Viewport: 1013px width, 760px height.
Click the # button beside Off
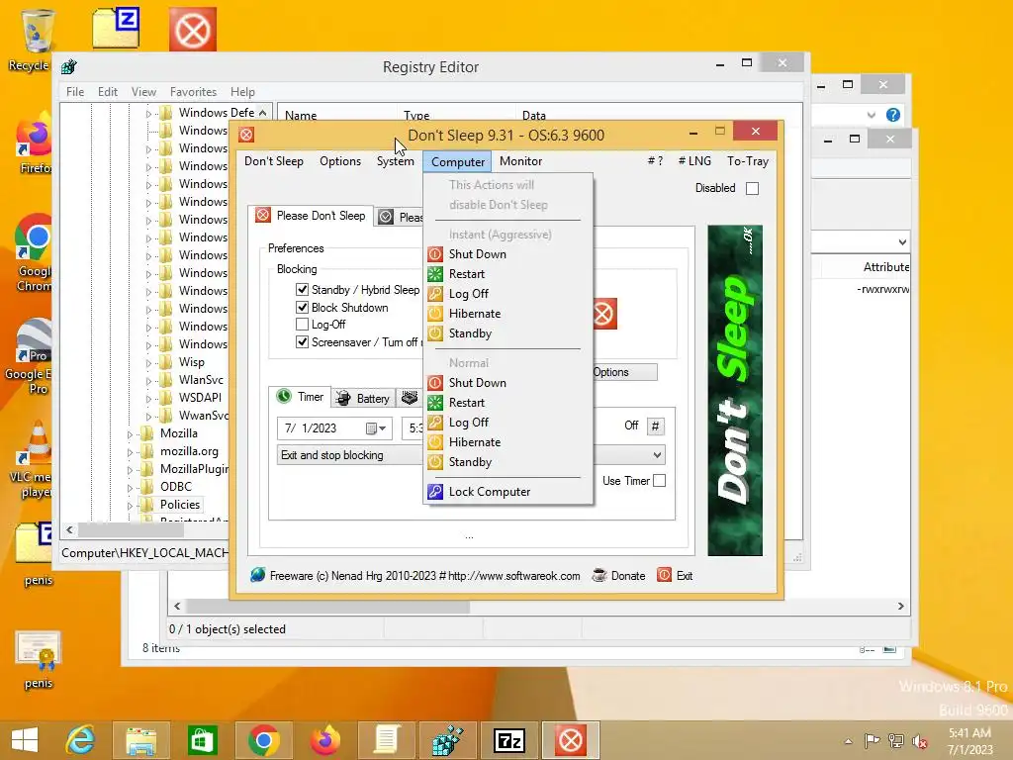tap(655, 426)
